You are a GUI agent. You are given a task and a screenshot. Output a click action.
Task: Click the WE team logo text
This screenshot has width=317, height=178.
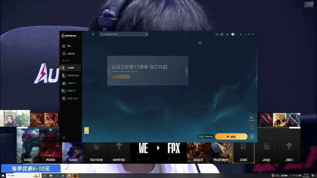[143, 148]
